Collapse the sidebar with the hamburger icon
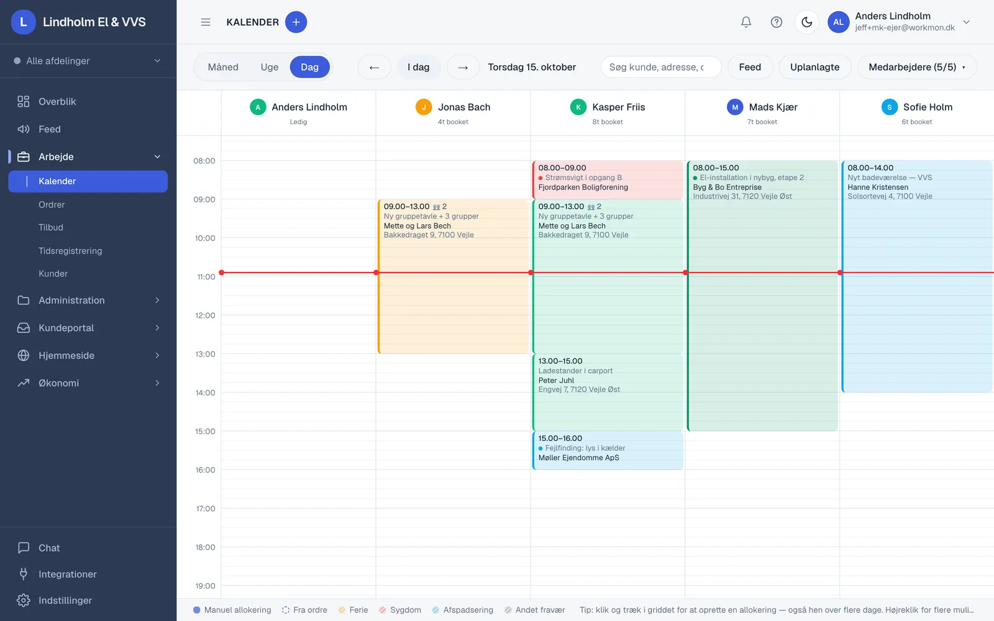The height and width of the screenshot is (621, 994). (x=206, y=22)
